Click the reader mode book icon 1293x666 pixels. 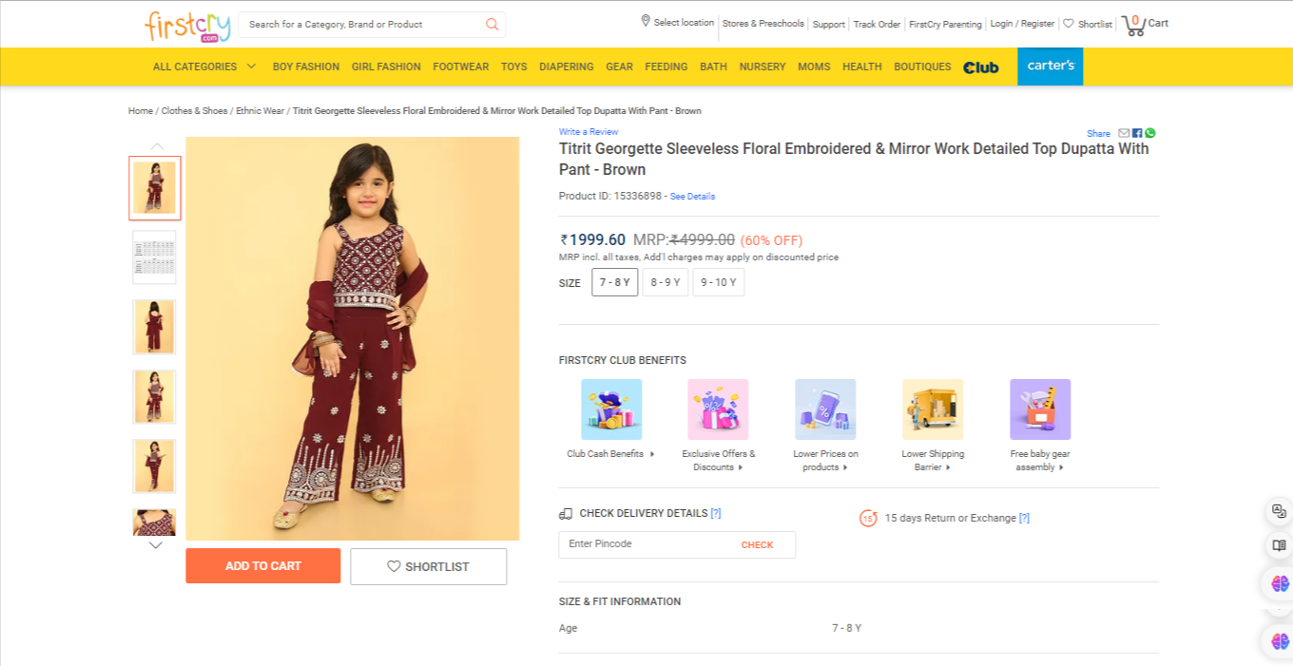coord(1279,546)
